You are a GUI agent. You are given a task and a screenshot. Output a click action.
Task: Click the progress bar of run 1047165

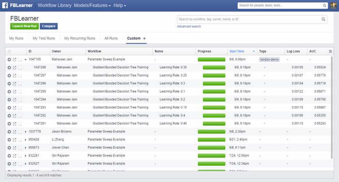coord(211,59)
